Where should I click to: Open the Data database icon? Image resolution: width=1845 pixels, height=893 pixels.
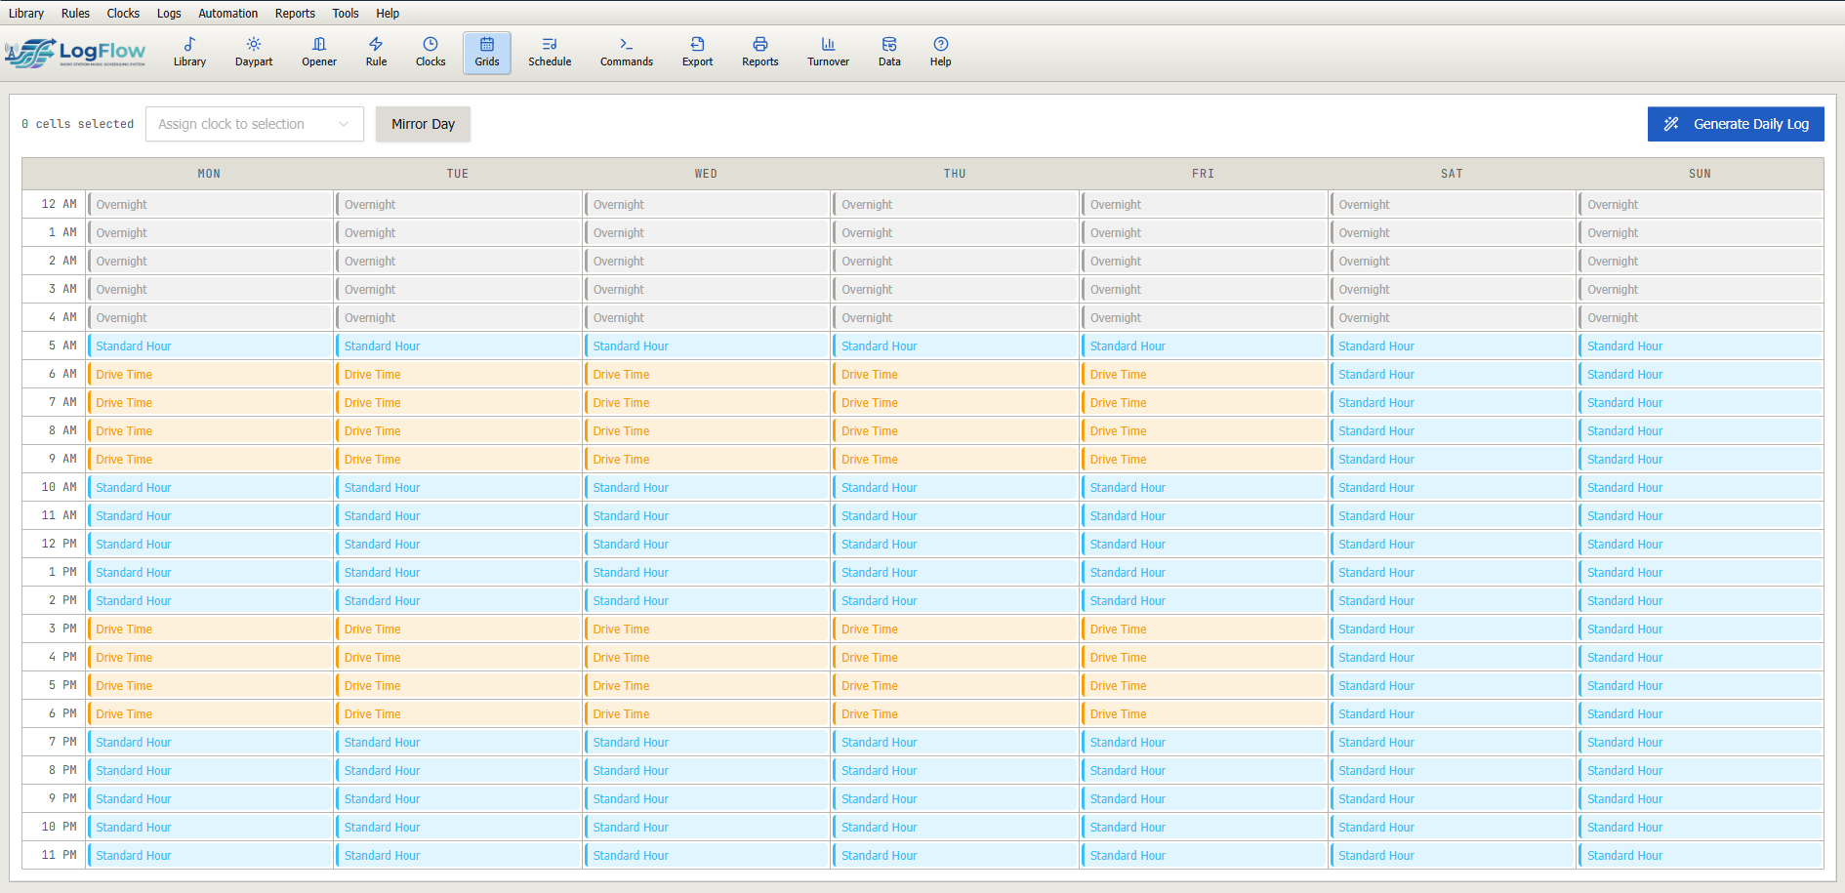889,53
